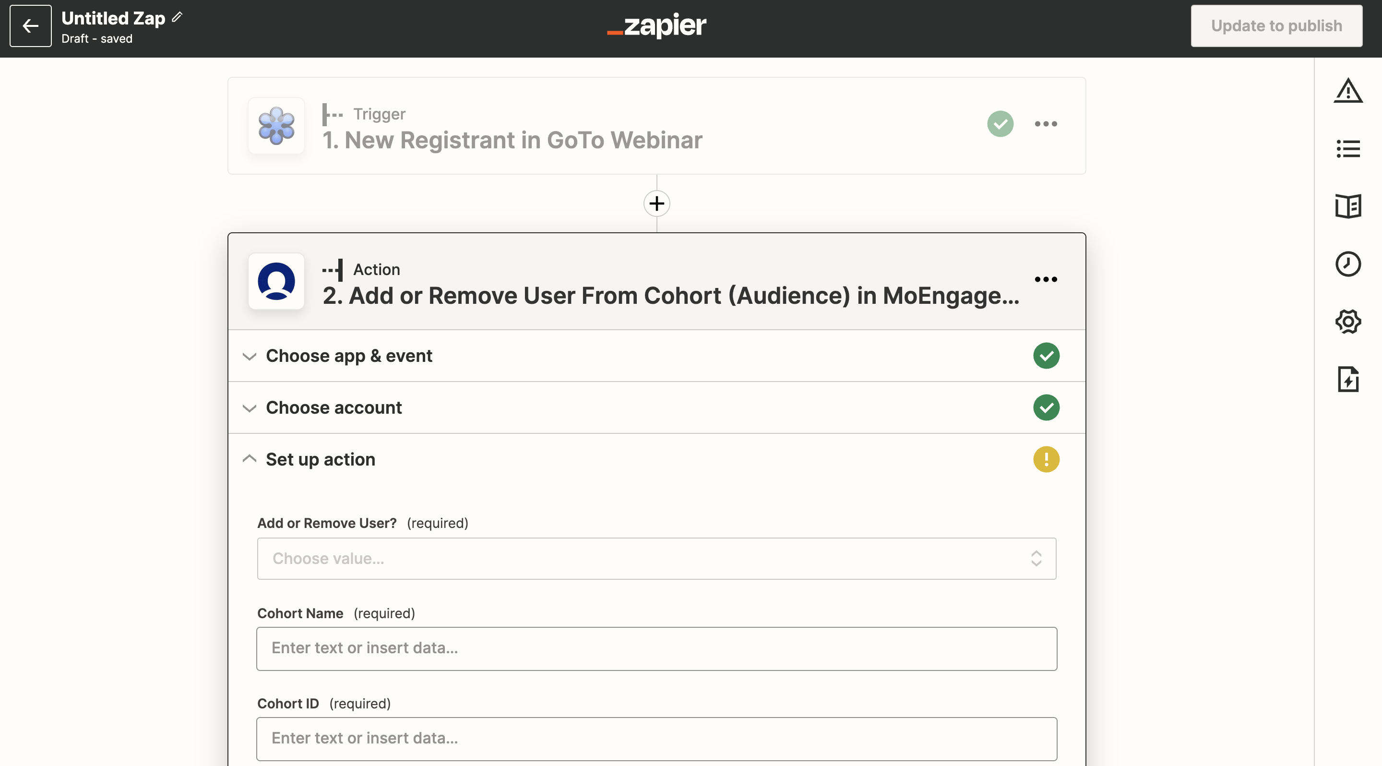The height and width of the screenshot is (766, 1382).
Task: Open the Add or Remove User dropdown
Action: [x=656, y=558]
